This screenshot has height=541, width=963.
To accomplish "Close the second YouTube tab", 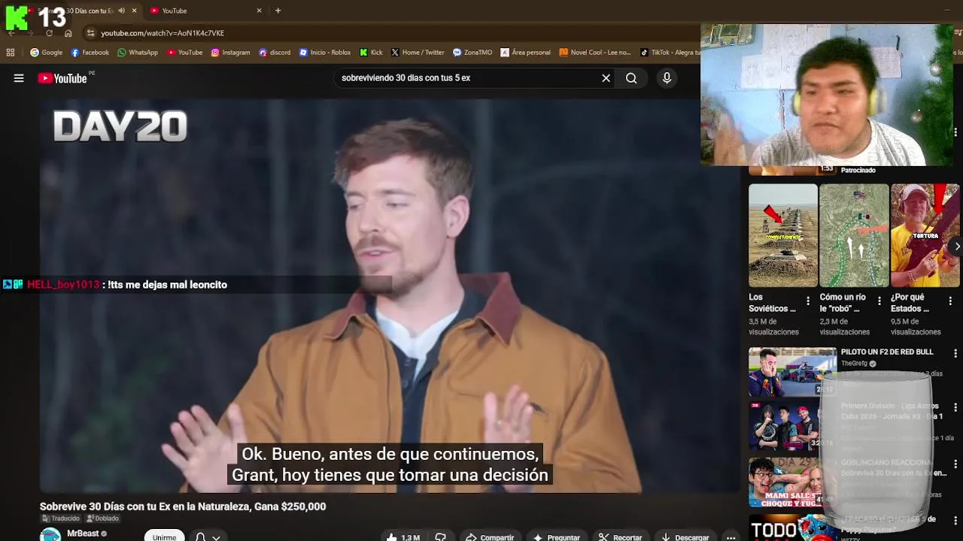I will tap(259, 11).
